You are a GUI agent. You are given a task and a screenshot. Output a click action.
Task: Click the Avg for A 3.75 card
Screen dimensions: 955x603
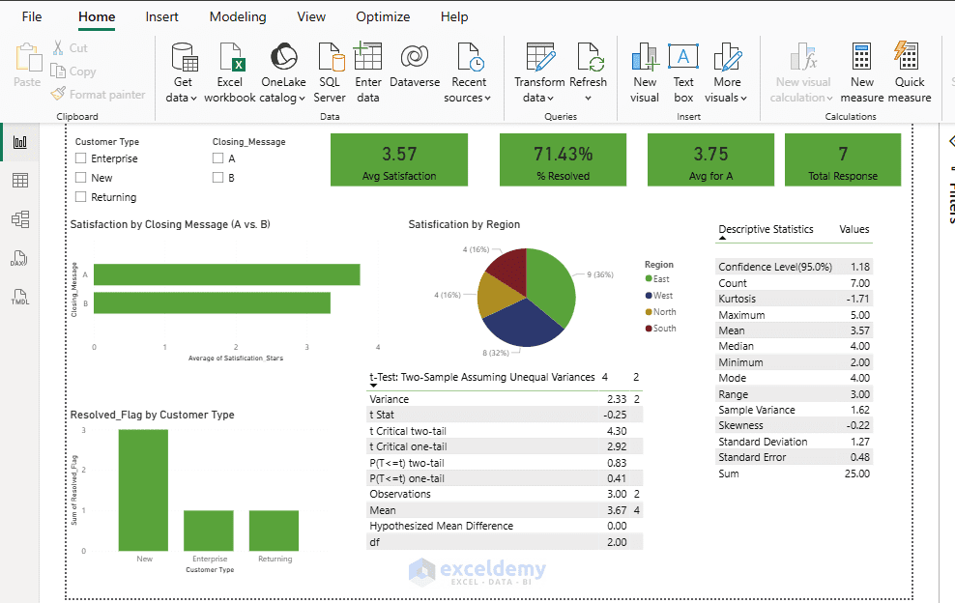[x=710, y=159]
